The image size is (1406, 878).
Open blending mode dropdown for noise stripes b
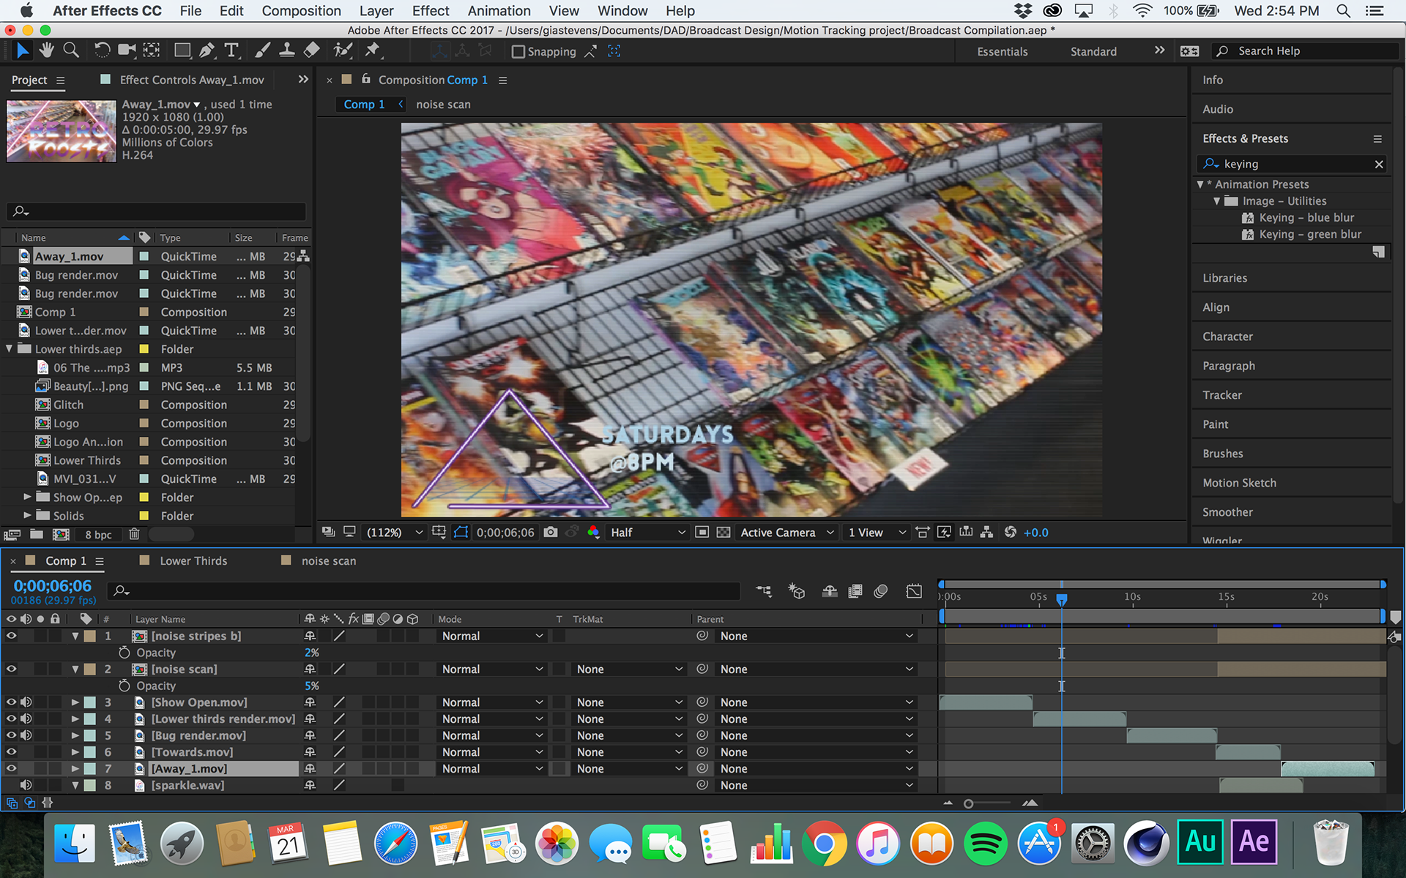coord(492,636)
